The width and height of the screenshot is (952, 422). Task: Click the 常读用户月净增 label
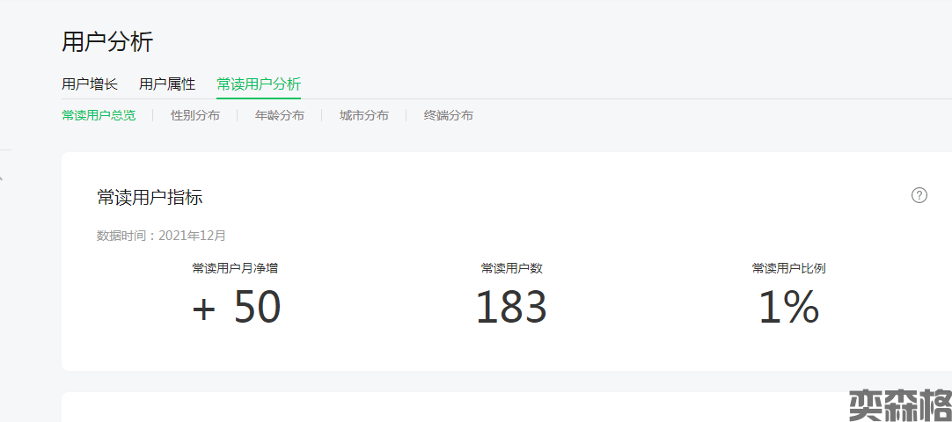pos(235,268)
